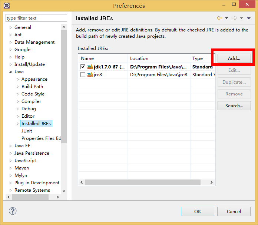Close the Preferences dialog window
Screen dimensions: 258x225
(x=247, y=4)
